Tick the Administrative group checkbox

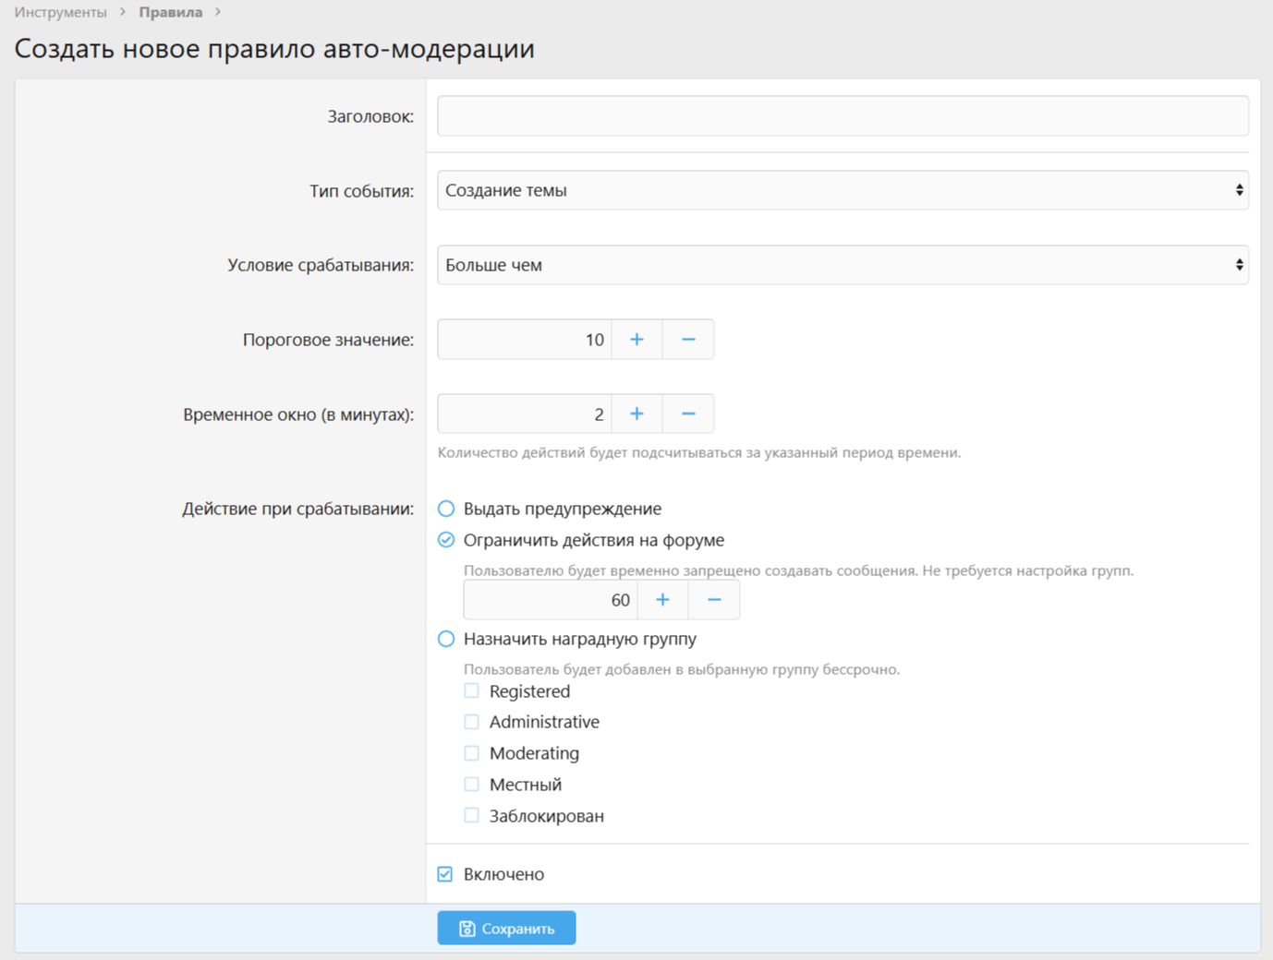pyautogui.click(x=472, y=722)
